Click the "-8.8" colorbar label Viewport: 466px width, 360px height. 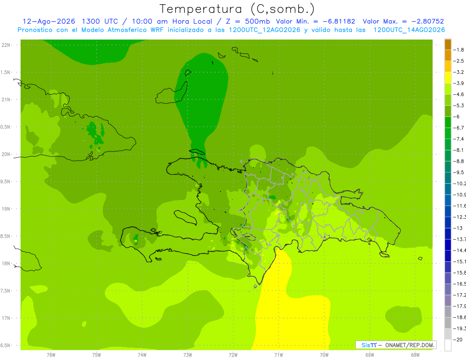click(x=459, y=161)
